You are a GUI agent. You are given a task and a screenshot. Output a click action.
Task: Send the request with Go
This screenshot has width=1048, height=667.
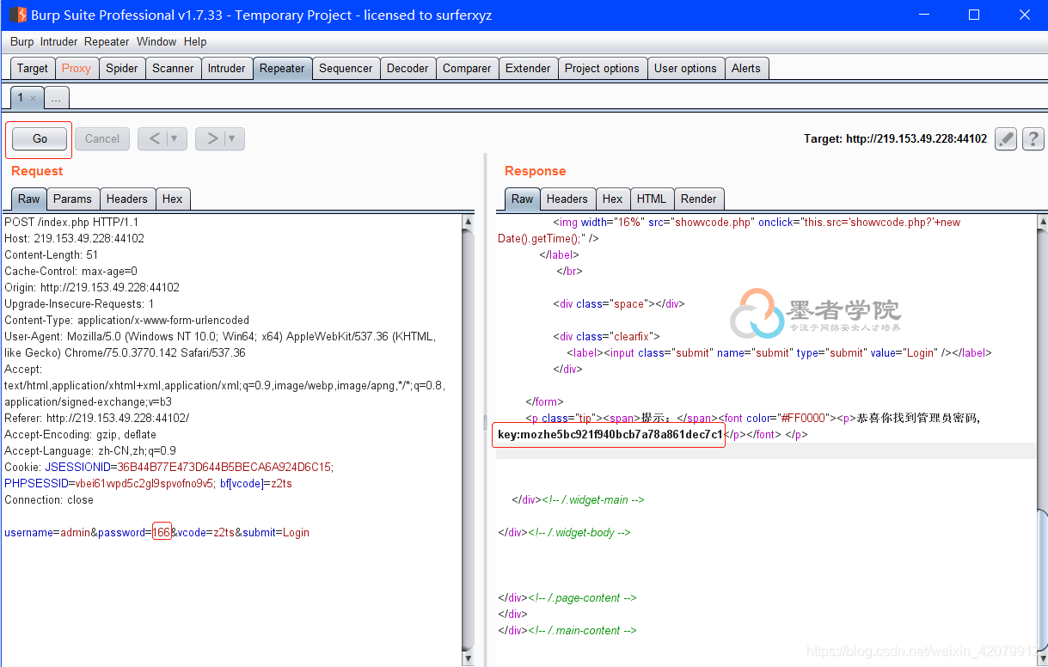pyautogui.click(x=40, y=138)
